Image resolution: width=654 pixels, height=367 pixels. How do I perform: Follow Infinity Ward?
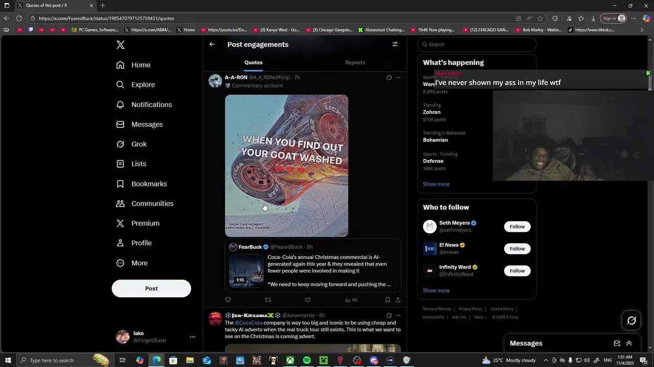517,271
